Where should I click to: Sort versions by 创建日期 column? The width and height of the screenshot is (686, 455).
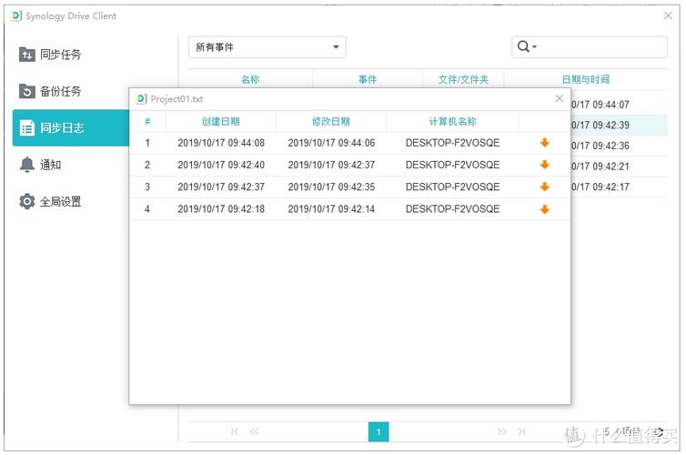click(220, 121)
